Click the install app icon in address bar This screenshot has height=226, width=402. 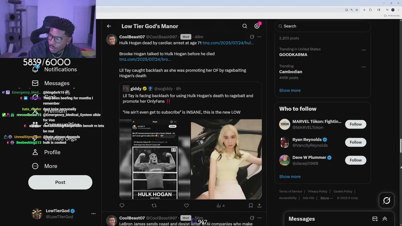(347, 10)
